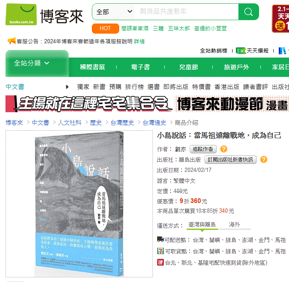Click the help icon beside 訂閱出版社新書快訊
Viewport: 289px width, 282px height.
tap(264, 159)
